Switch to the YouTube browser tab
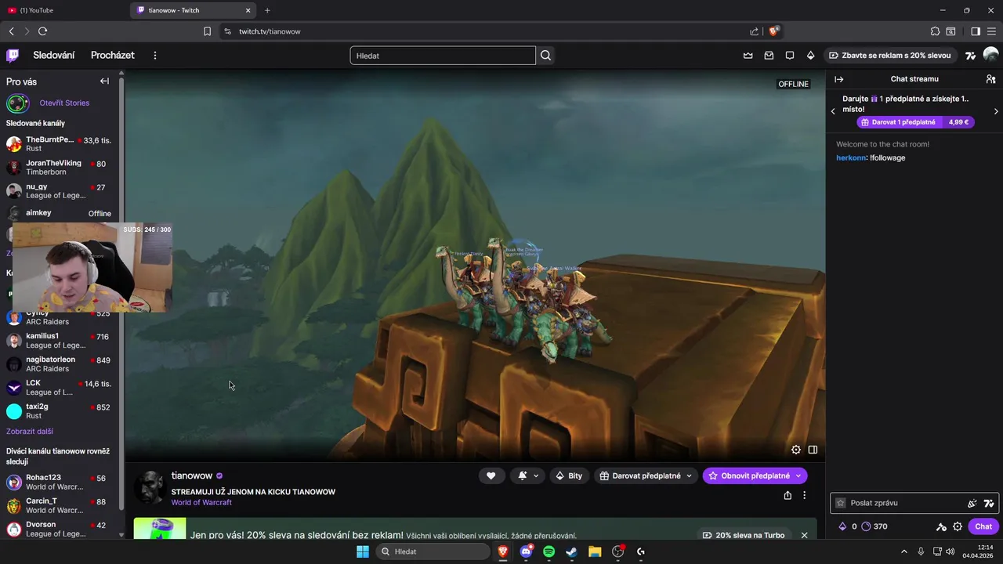The height and width of the screenshot is (564, 1003). (x=63, y=10)
